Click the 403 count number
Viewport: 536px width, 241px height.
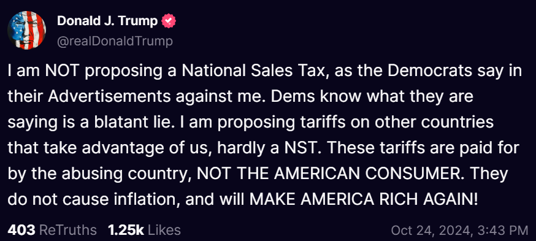(x=21, y=230)
